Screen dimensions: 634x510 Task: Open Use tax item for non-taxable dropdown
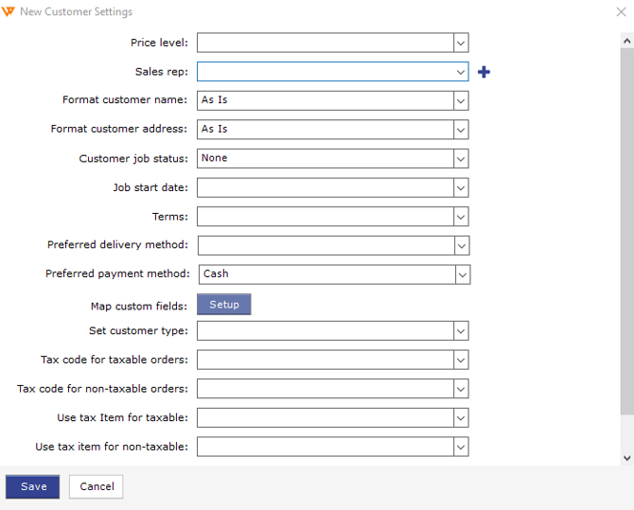[461, 447]
